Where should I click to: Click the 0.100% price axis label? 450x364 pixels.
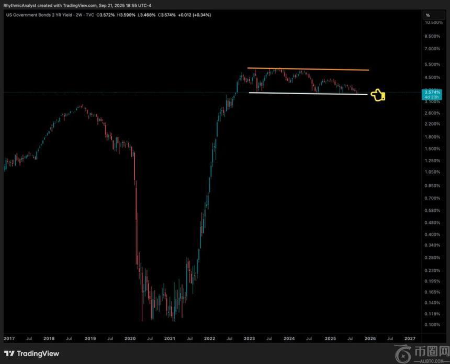(433, 325)
